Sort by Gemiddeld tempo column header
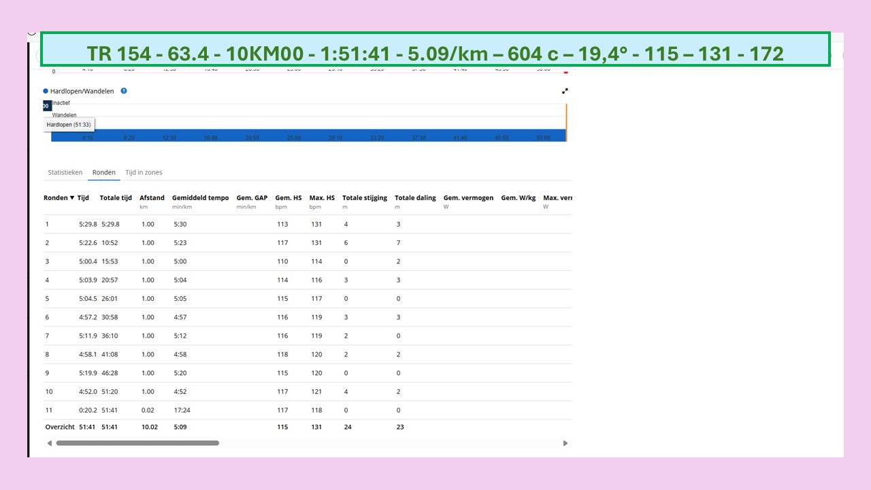This screenshot has height=490, width=871. coord(201,198)
